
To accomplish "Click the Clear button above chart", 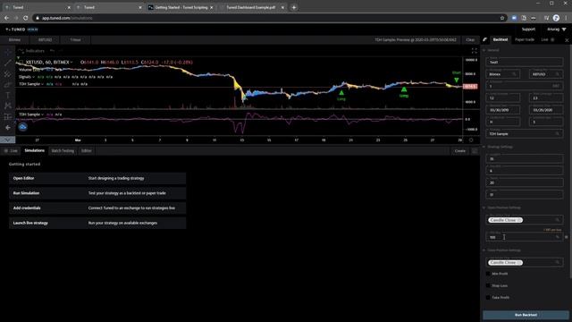I will point(470,39).
